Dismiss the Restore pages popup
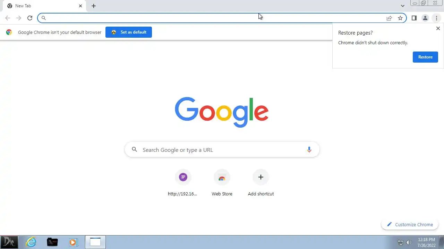Image resolution: width=444 pixels, height=249 pixels. click(438, 28)
